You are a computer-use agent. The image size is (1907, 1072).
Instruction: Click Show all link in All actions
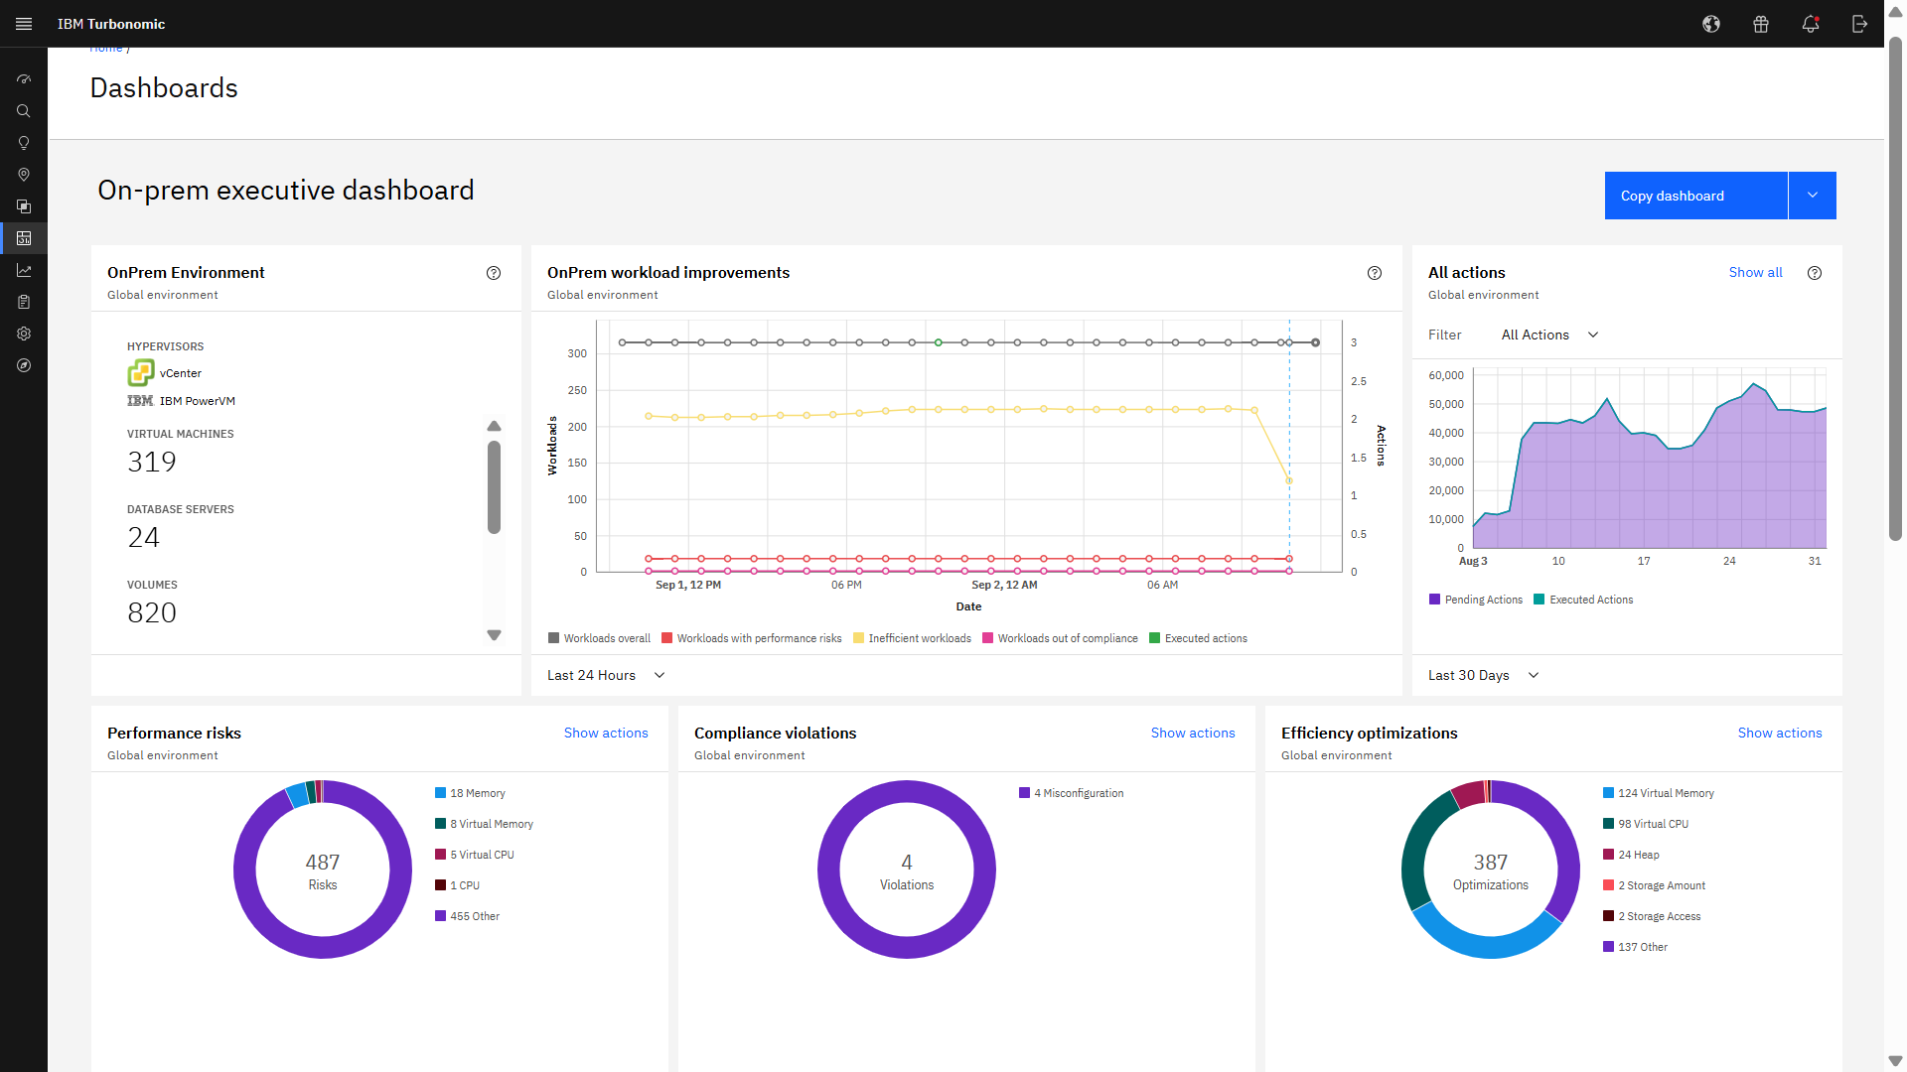(x=1755, y=272)
